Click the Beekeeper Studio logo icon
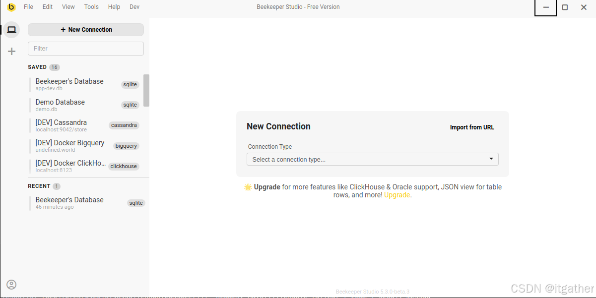This screenshot has width=596, height=298. point(11,7)
